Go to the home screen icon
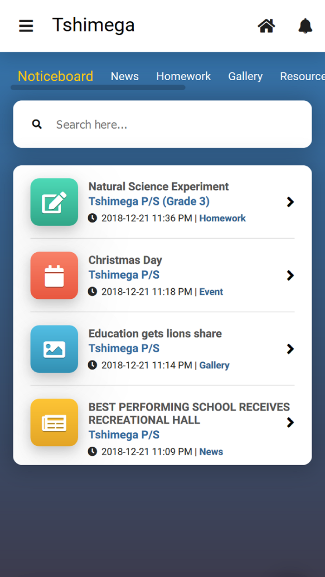The width and height of the screenshot is (325, 577). (266, 26)
